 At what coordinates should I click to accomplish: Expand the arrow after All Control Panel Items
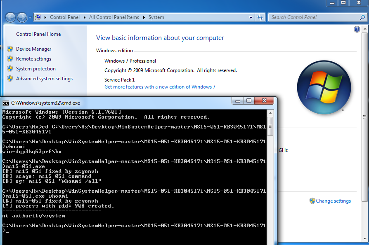pos(144,17)
